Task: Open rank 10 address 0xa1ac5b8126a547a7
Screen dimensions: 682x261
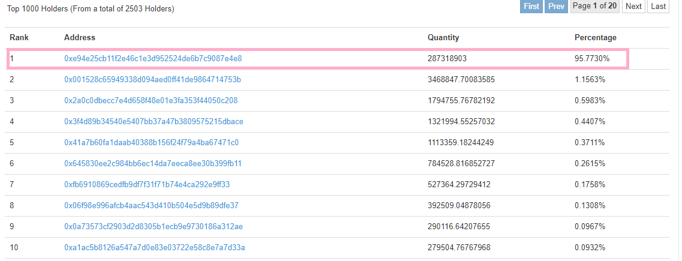Action: (154, 248)
